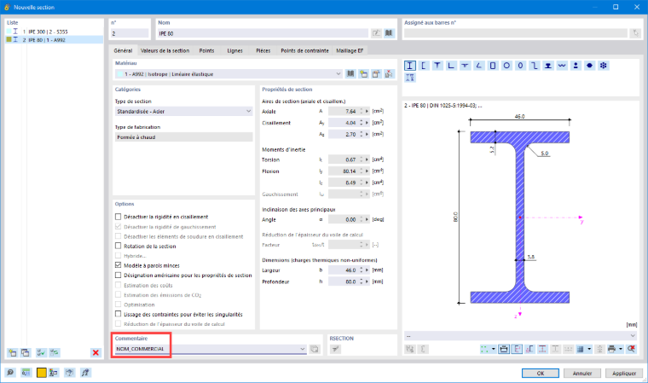
Task: Click the Nom input field IPE 80
Action: (263, 33)
